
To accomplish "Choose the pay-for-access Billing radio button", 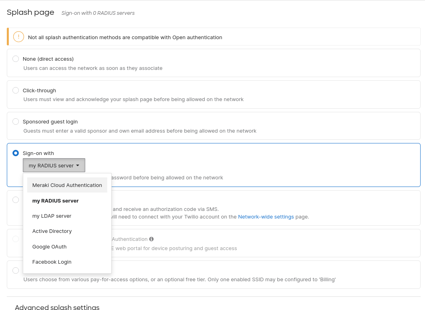I will tap(16, 270).
